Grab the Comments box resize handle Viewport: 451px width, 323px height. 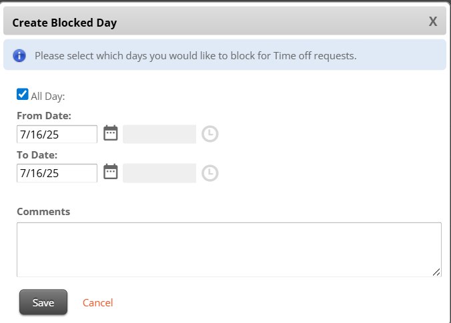437,272
